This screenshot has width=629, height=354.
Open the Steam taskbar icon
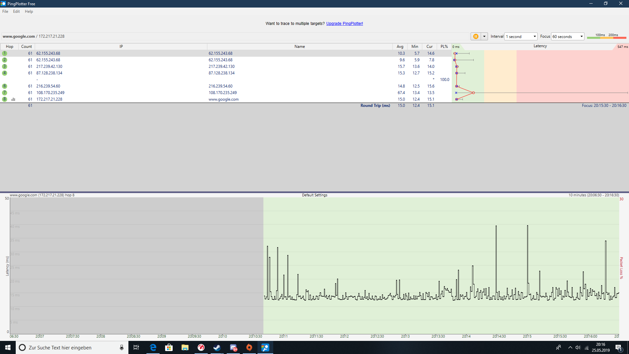click(217, 347)
